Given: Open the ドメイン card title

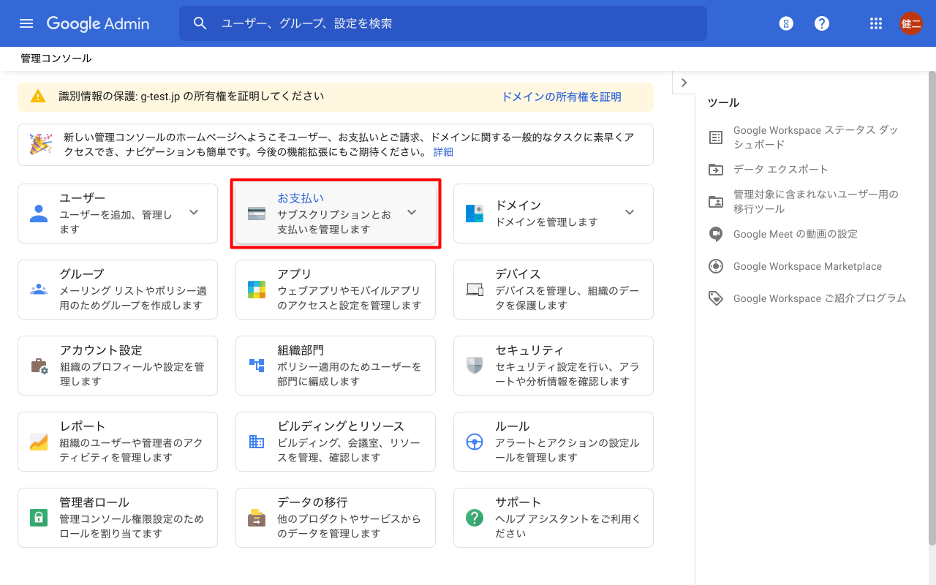Looking at the screenshot, I should 518,205.
